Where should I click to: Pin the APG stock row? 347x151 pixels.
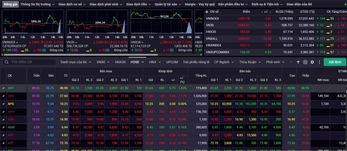[3, 104]
